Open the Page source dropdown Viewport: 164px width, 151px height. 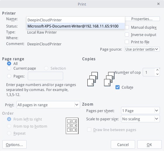[x=142, y=49]
